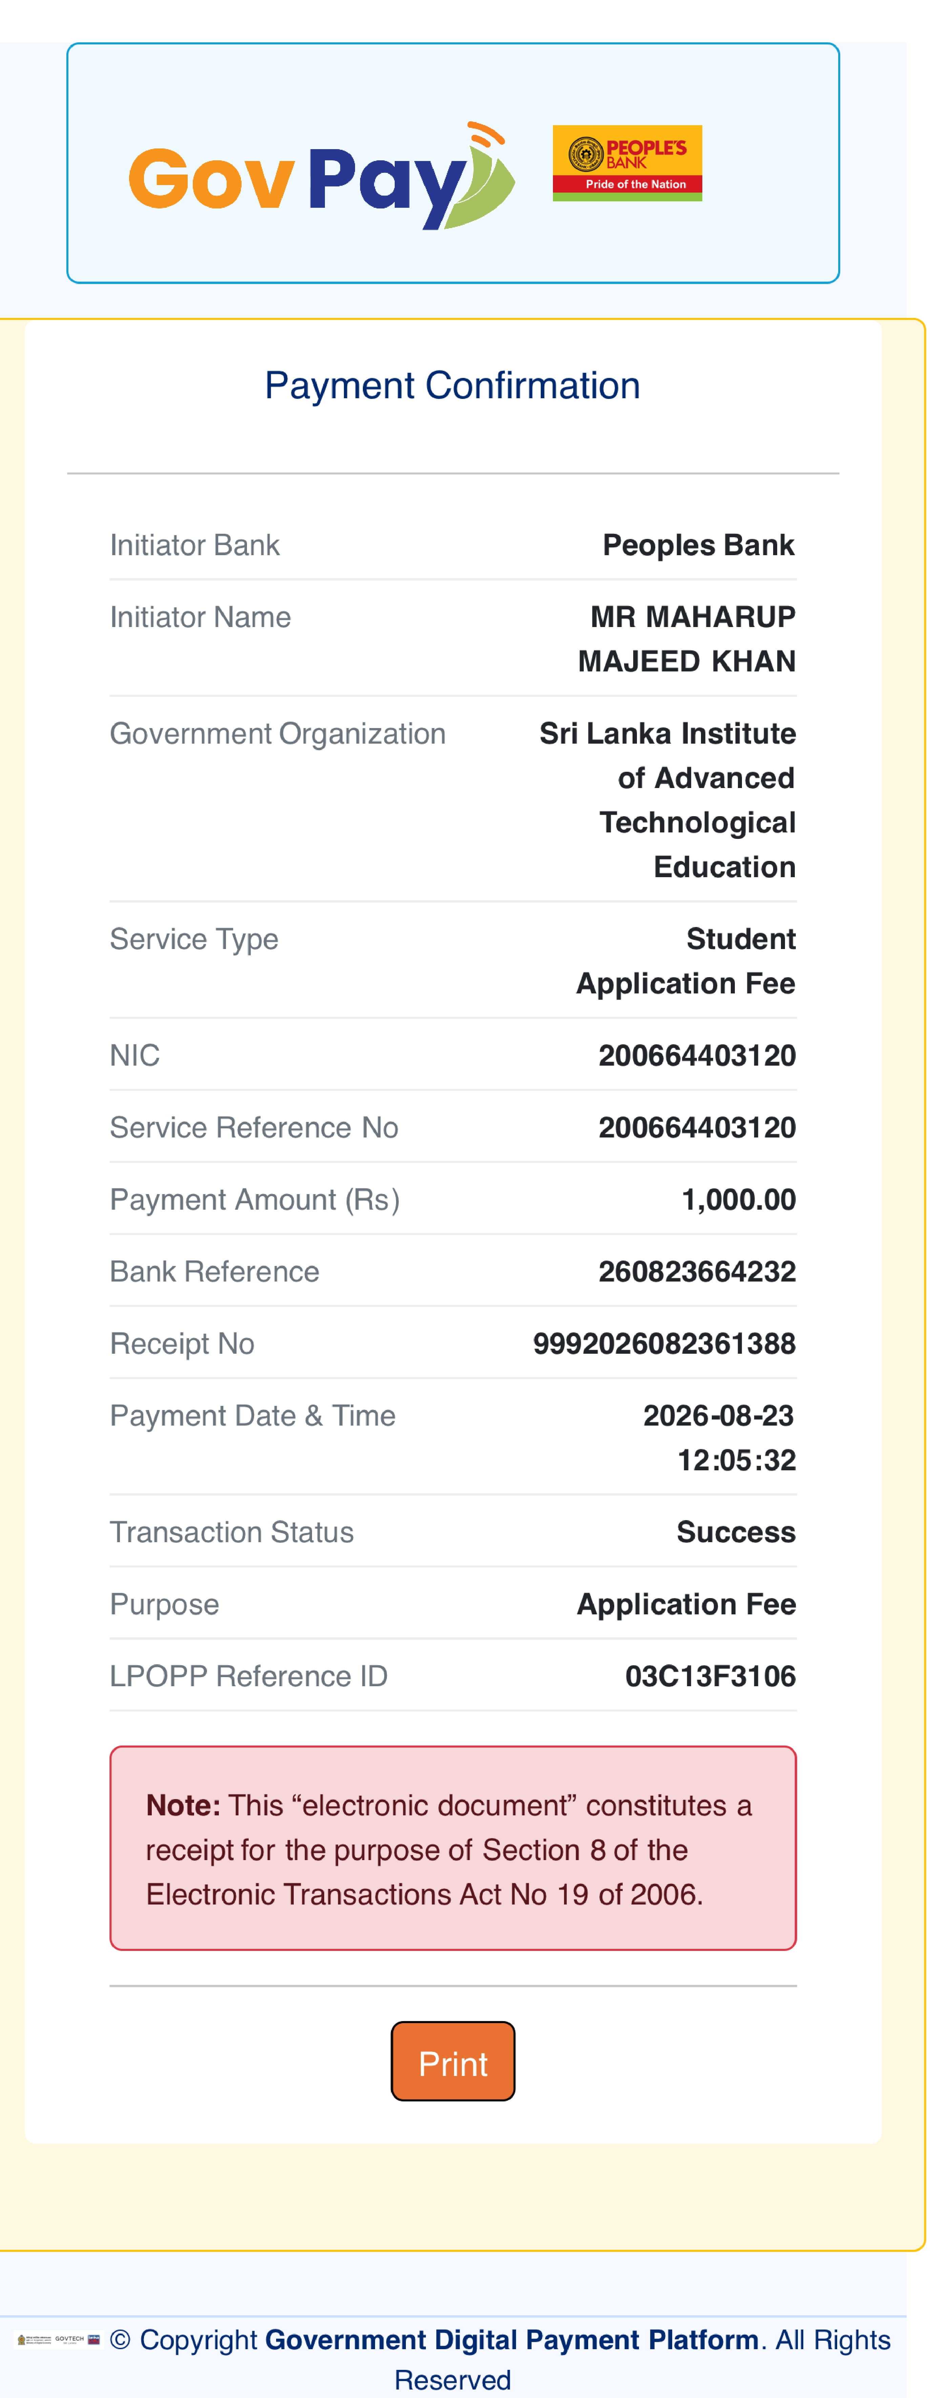Click the Service Reference No label

pyautogui.click(x=254, y=1127)
